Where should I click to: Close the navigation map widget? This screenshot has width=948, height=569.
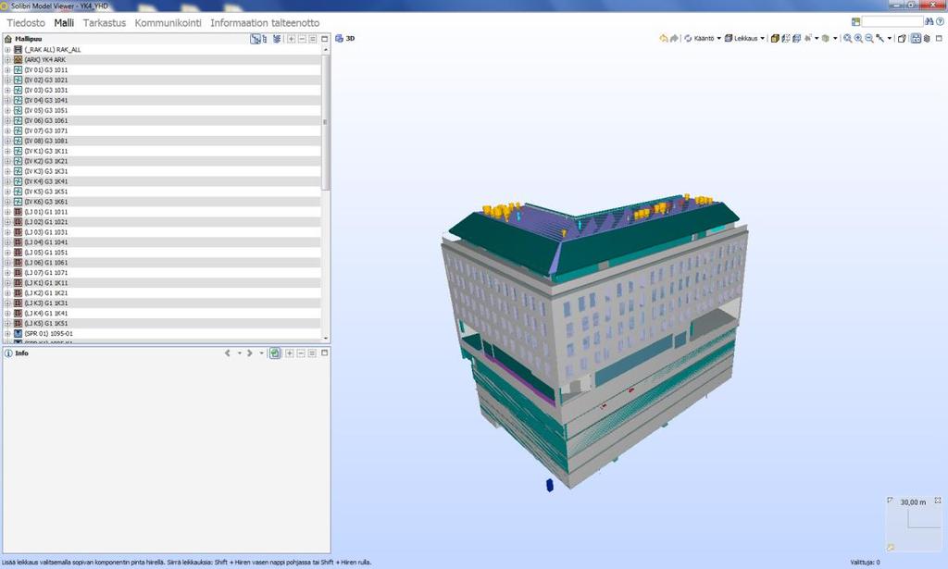pos(938,501)
